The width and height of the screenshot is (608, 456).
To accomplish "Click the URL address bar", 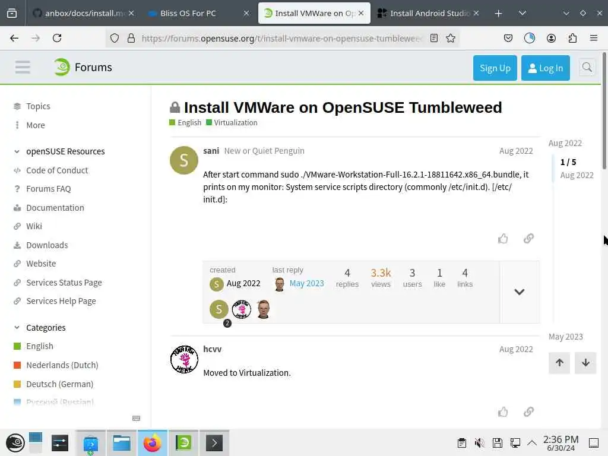I will pyautogui.click(x=281, y=38).
